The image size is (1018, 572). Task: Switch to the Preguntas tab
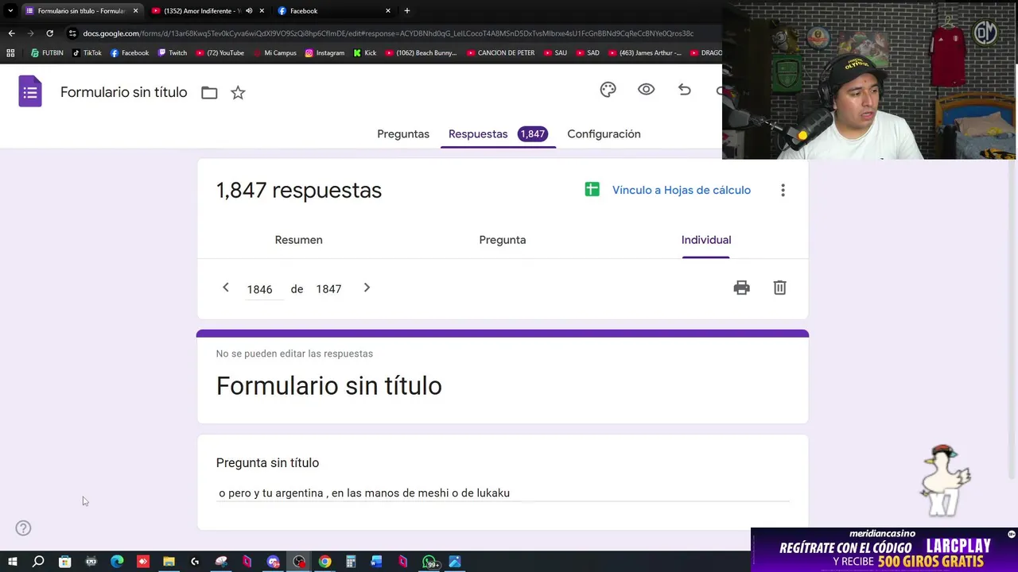tap(403, 134)
